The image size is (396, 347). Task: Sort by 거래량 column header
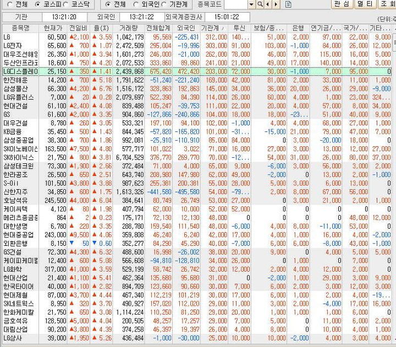129,28
